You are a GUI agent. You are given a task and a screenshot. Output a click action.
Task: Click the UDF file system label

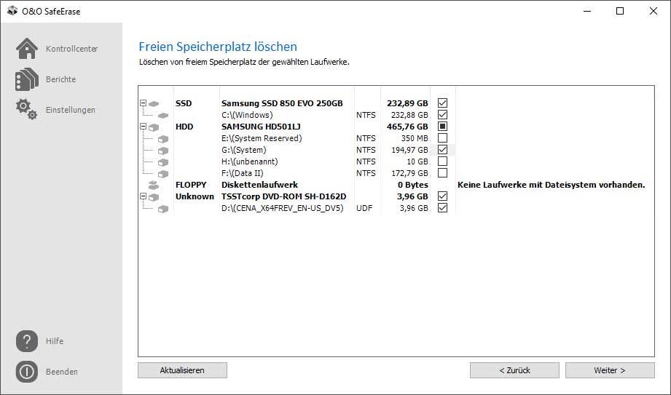pyautogui.click(x=364, y=208)
